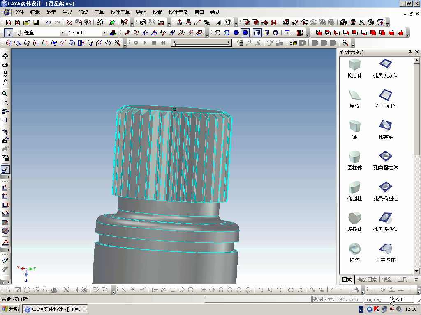Toggle the wireframe box display mode

(218, 33)
